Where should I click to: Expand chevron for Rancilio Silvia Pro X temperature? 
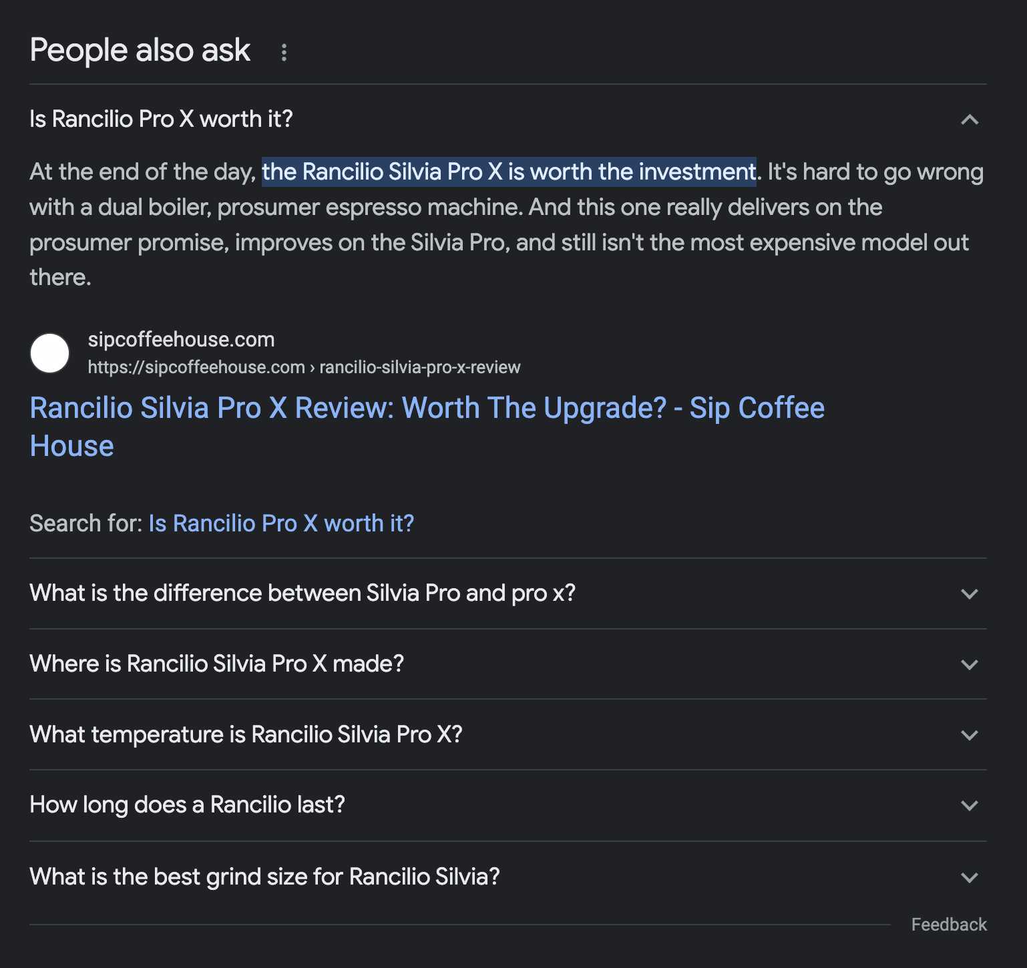969,735
